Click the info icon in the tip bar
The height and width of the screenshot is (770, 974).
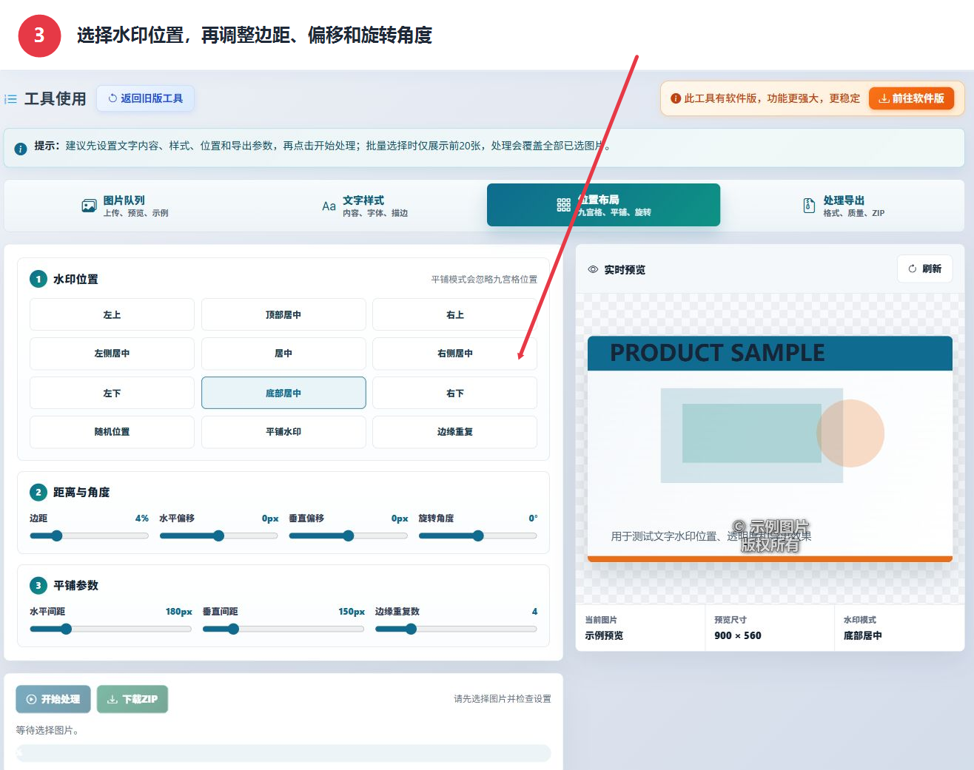[21, 149]
